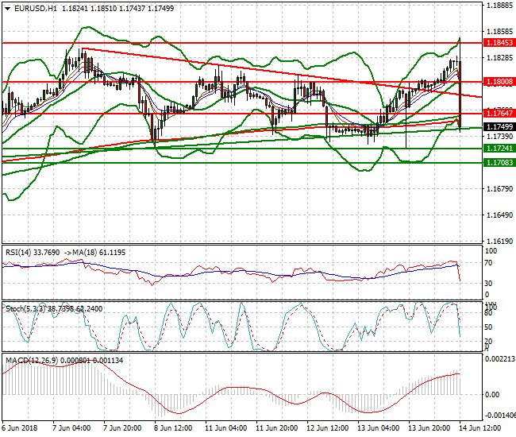Select the MA(18) 61.1195 indicator label

99,253
